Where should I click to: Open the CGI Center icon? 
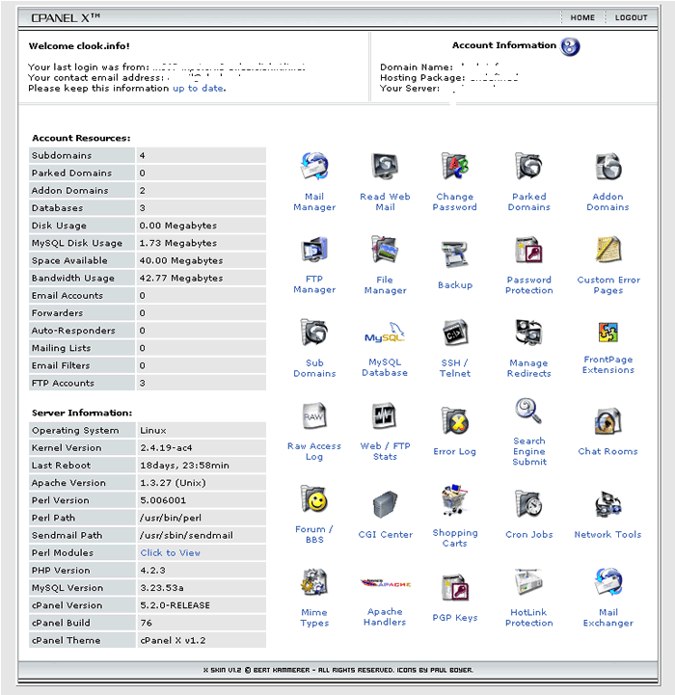pyautogui.click(x=385, y=504)
